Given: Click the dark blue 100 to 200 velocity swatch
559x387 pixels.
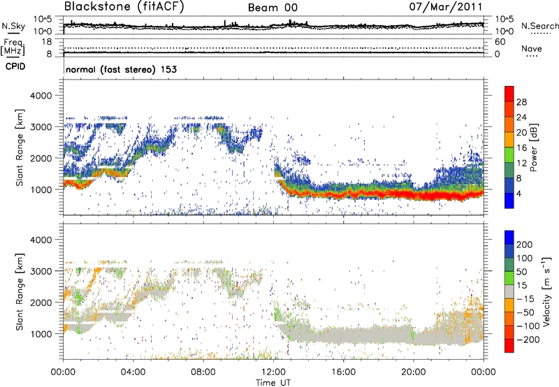Looking at the screenshot, I should tap(509, 251).
